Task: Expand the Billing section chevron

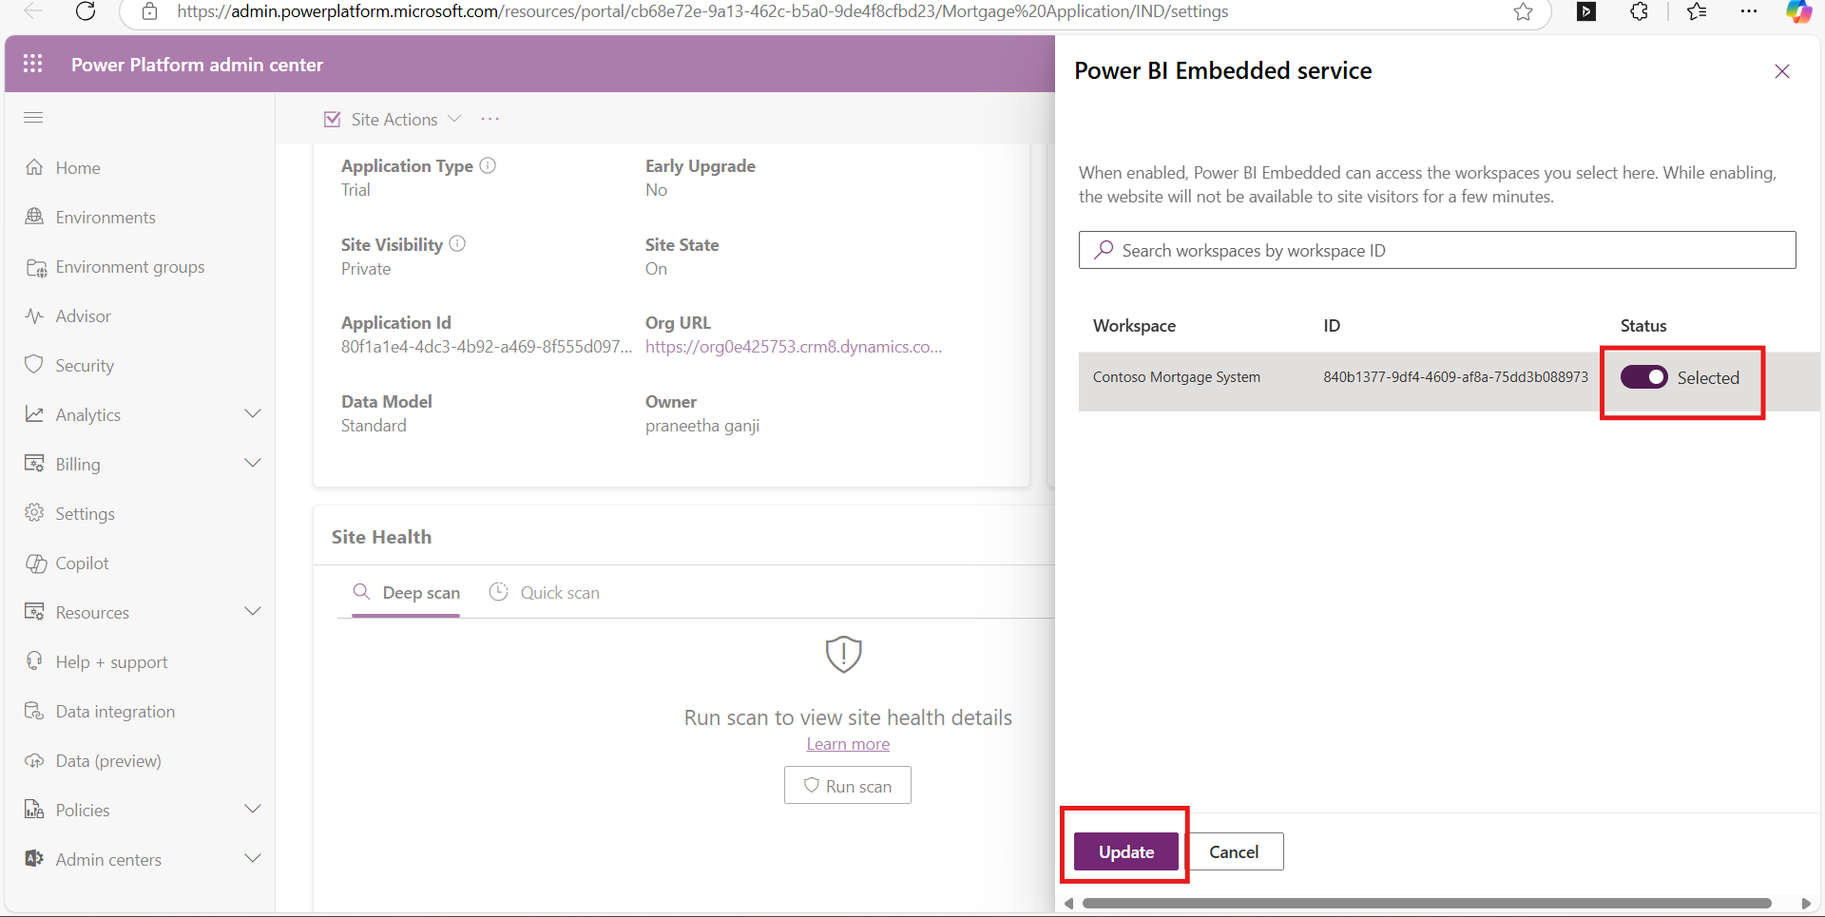Action: click(x=253, y=464)
